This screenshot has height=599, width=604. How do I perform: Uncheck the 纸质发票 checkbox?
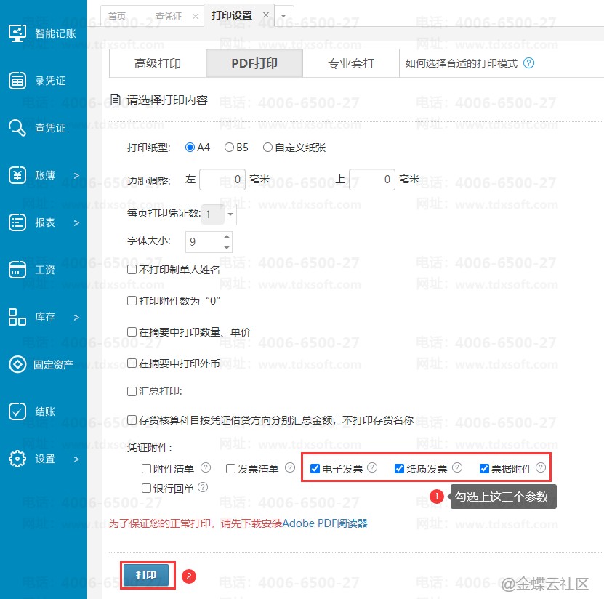pos(400,469)
